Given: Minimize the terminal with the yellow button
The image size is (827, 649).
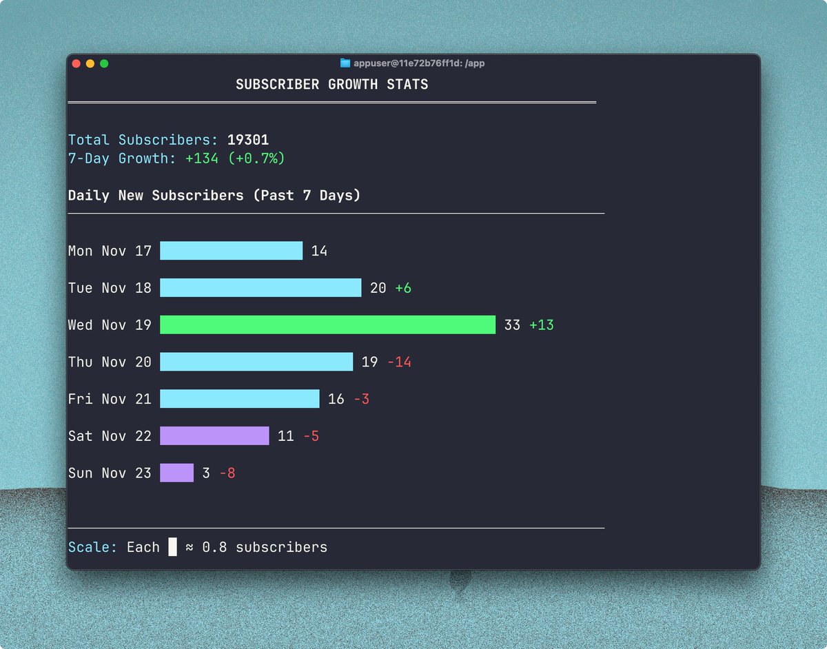Looking at the screenshot, I should click(x=90, y=63).
